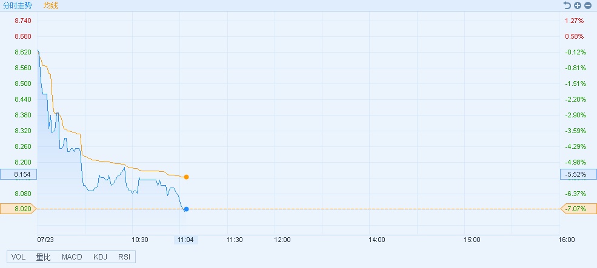Zoom in with the plus icon
The image size is (597, 268).
[578, 5]
